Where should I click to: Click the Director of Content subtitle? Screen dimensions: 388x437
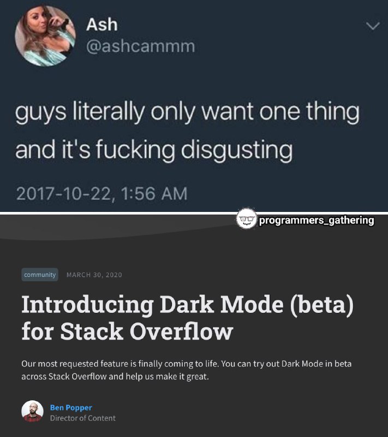click(82, 418)
